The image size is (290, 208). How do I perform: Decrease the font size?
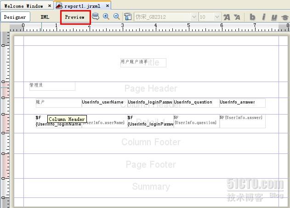pos(237,17)
